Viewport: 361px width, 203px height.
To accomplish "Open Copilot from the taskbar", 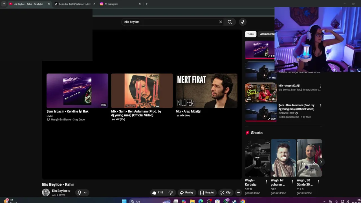I will pos(184,201).
